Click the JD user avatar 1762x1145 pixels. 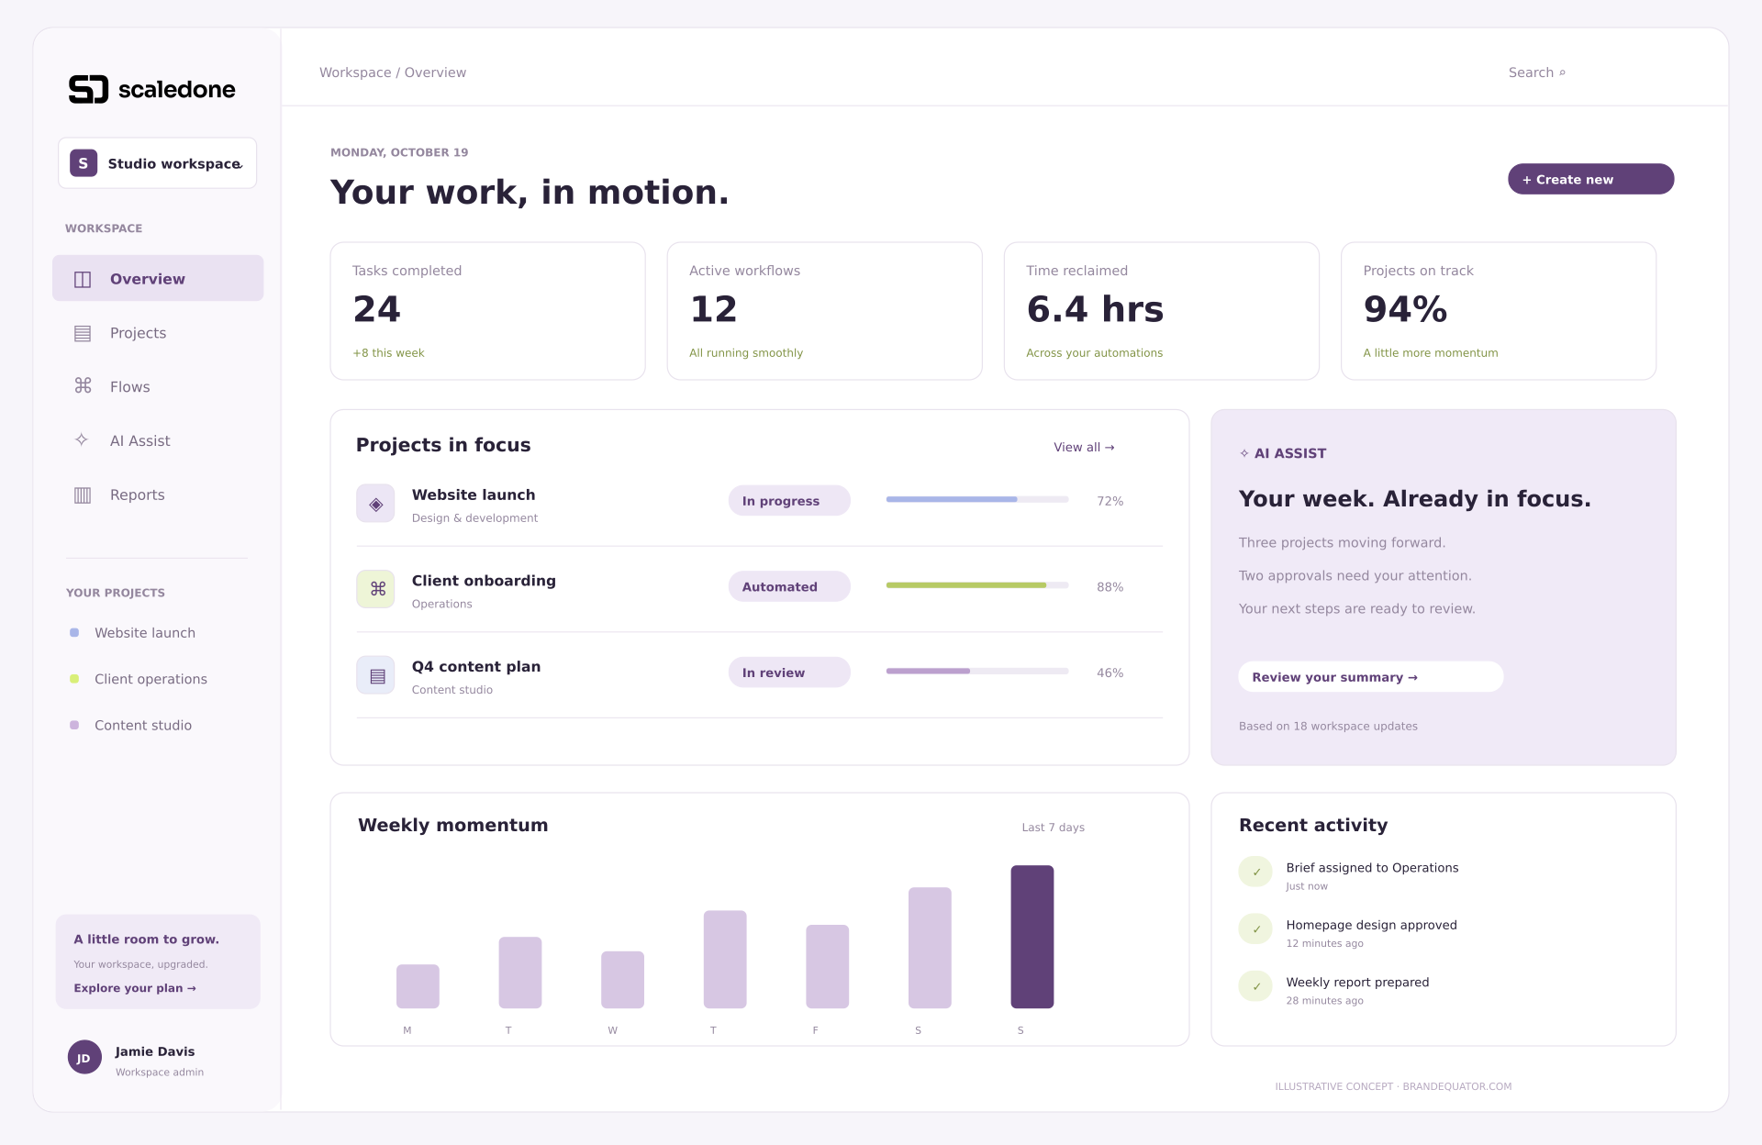click(84, 1057)
